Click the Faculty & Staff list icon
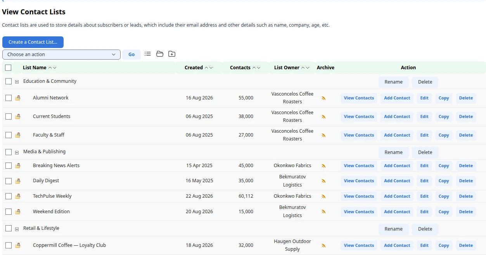This screenshot has height=255, width=486. click(x=17, y=135)
